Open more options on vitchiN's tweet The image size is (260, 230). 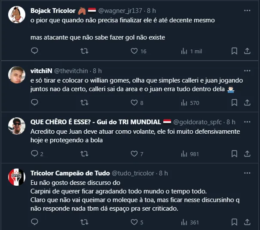(x=247, y=71)
